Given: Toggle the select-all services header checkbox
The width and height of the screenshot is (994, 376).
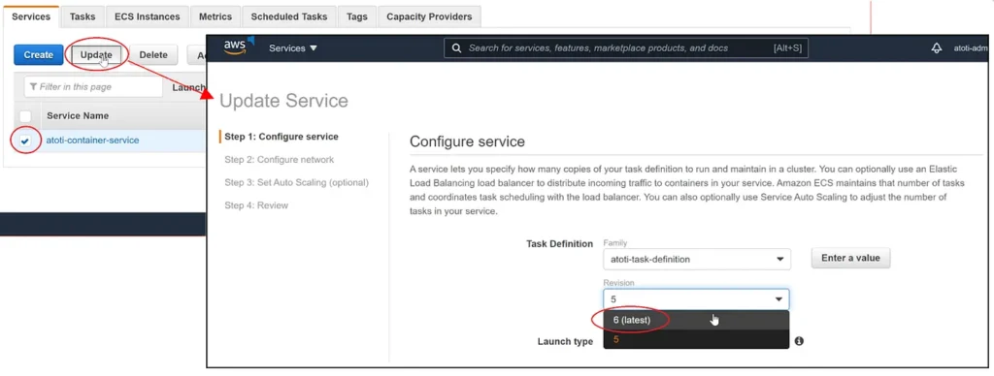Looking at the screenshot, I should [25, 116].
